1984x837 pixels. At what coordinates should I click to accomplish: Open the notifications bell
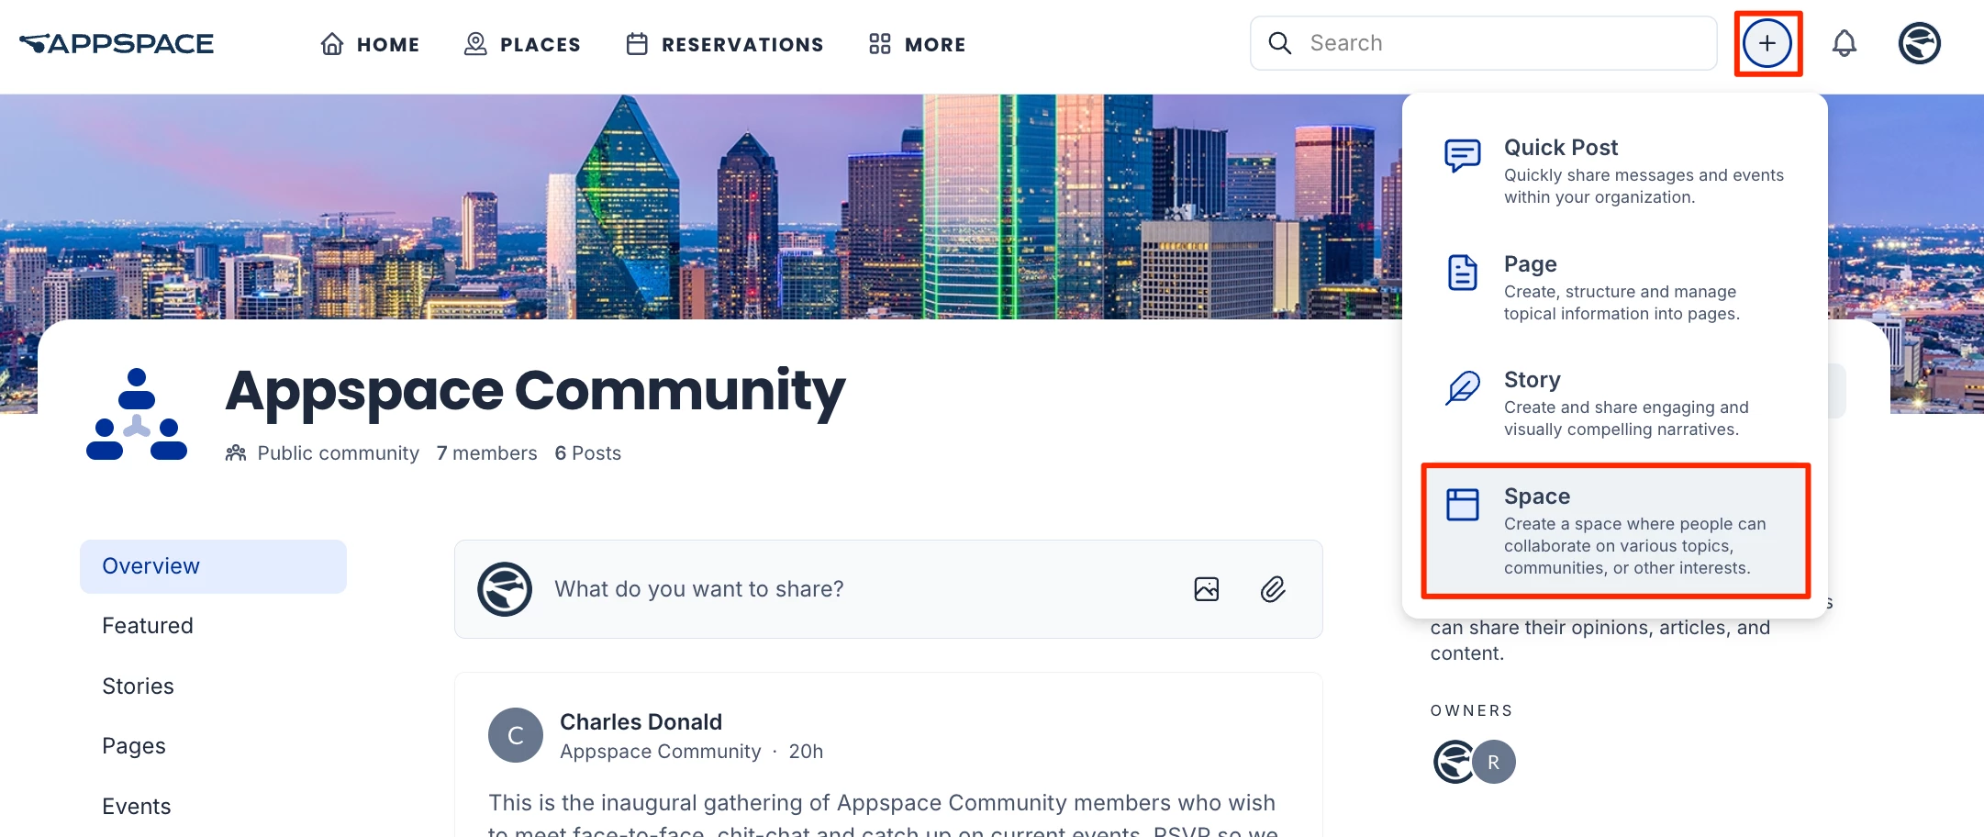[x=1845, y=43]
